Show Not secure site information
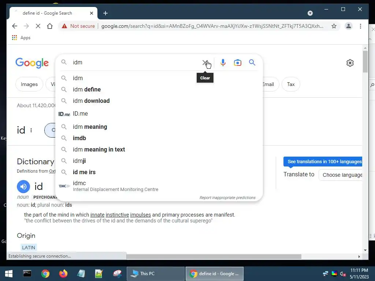The height and width of the screenshot is (281, 375). coord(78,26)
